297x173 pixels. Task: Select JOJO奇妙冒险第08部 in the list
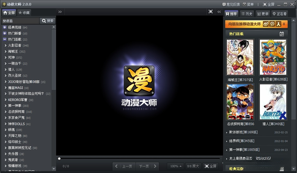tap(24, 82)
